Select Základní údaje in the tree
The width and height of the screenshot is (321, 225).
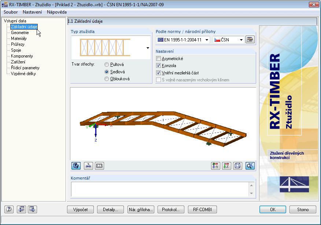(24, 27)
